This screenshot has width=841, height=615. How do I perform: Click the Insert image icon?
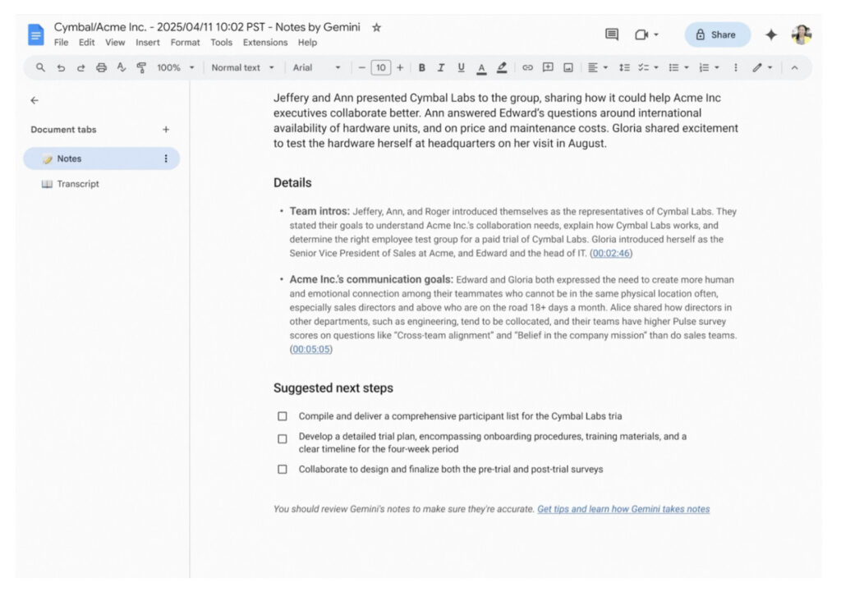point(568,67)
